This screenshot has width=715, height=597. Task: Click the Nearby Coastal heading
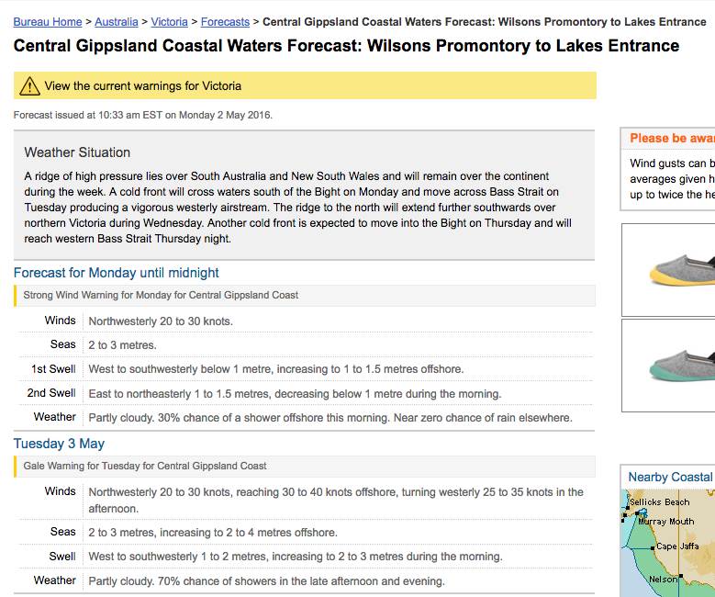tap(670, 477)
